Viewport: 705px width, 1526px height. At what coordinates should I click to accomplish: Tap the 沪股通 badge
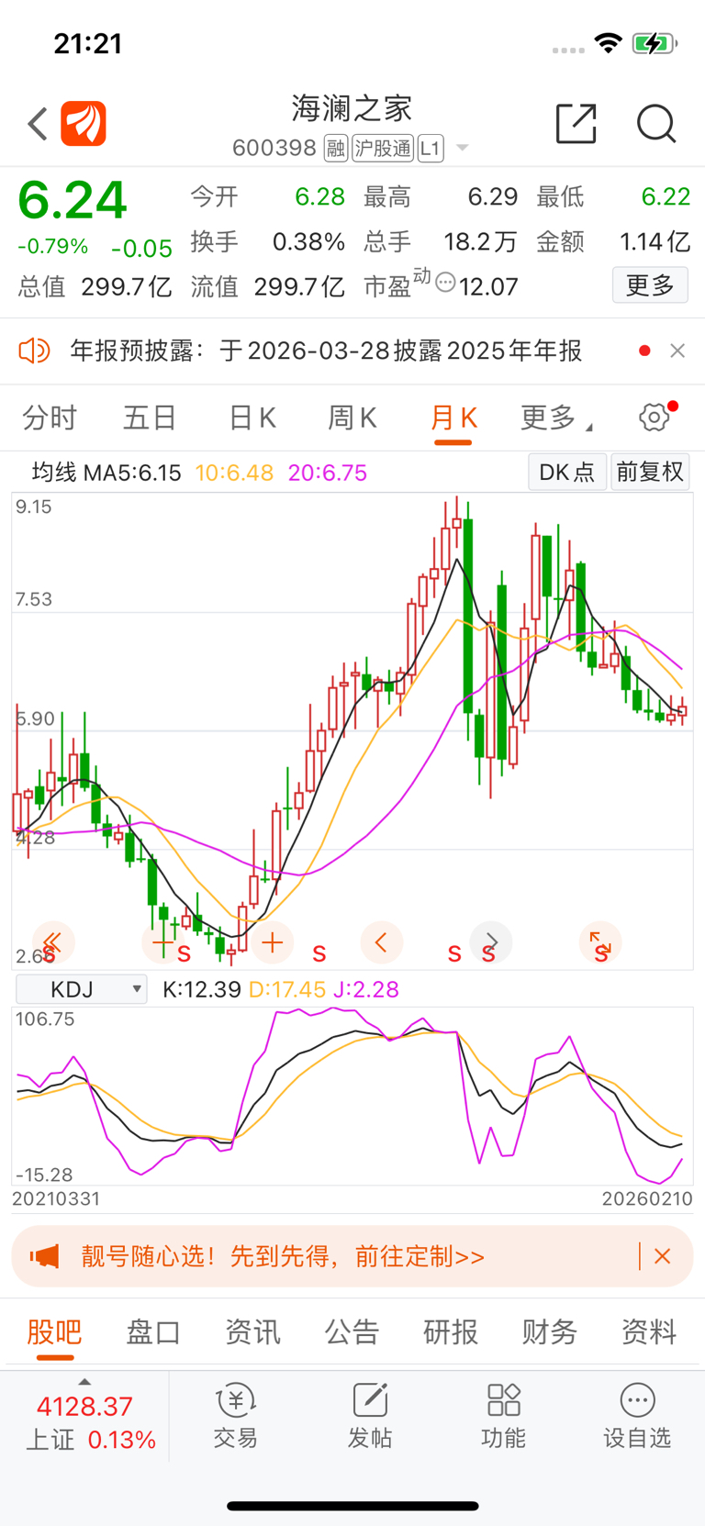(383, 148)
